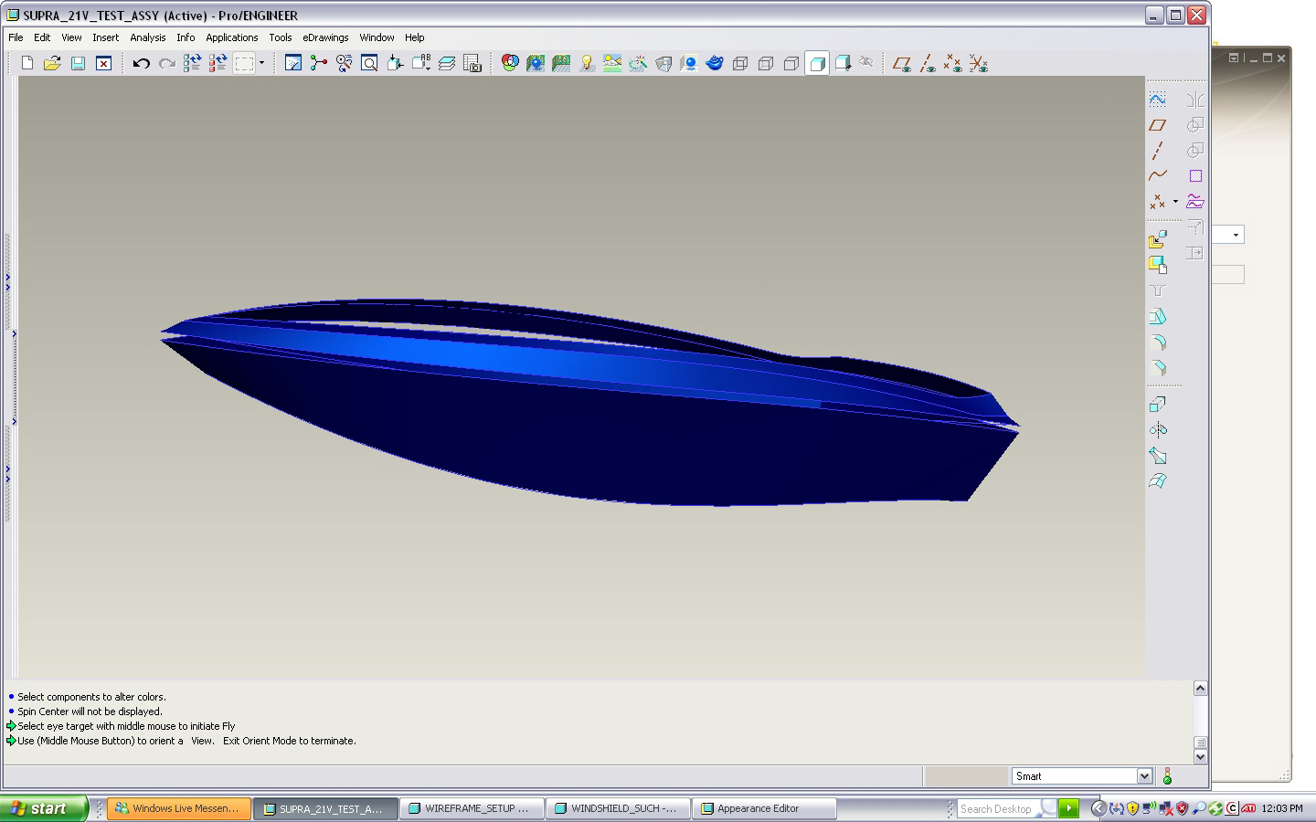Open dropdown in background window at right
Image resolution: width=1316 pixels, height=822 pixels.
pyautogui.click(x=1236, y=235)
